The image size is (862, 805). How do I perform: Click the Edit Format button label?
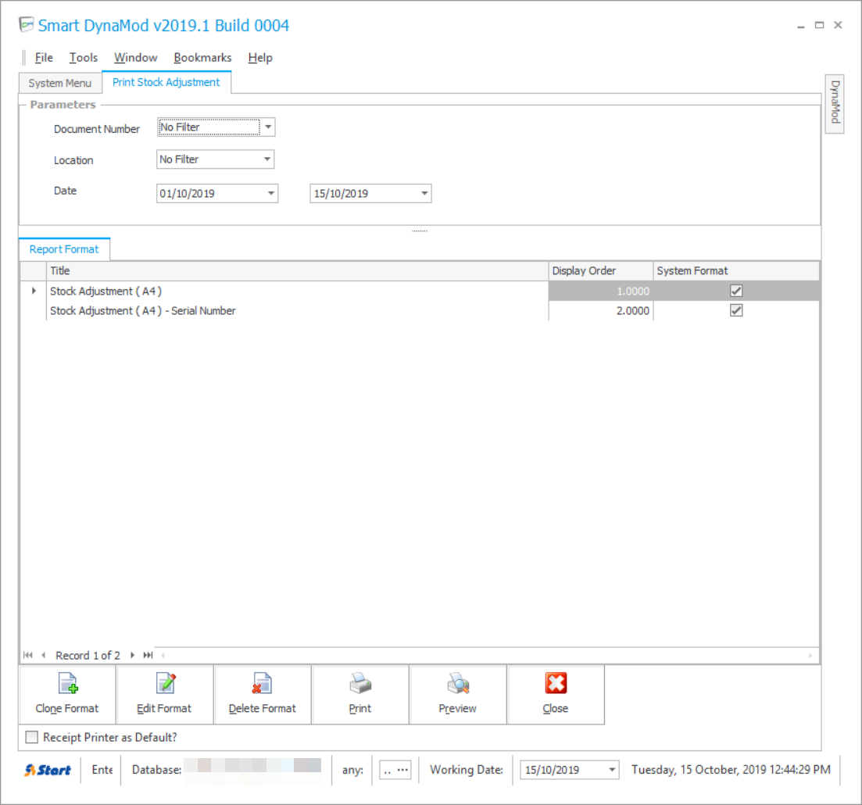tap(164, 708)
